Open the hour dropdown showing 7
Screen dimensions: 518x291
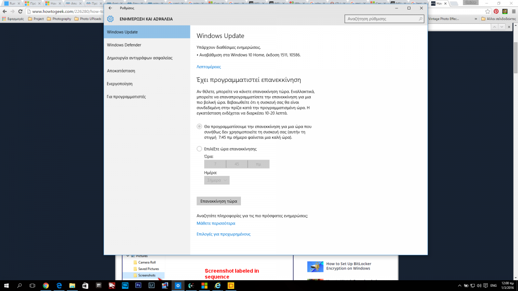point(215,164)
